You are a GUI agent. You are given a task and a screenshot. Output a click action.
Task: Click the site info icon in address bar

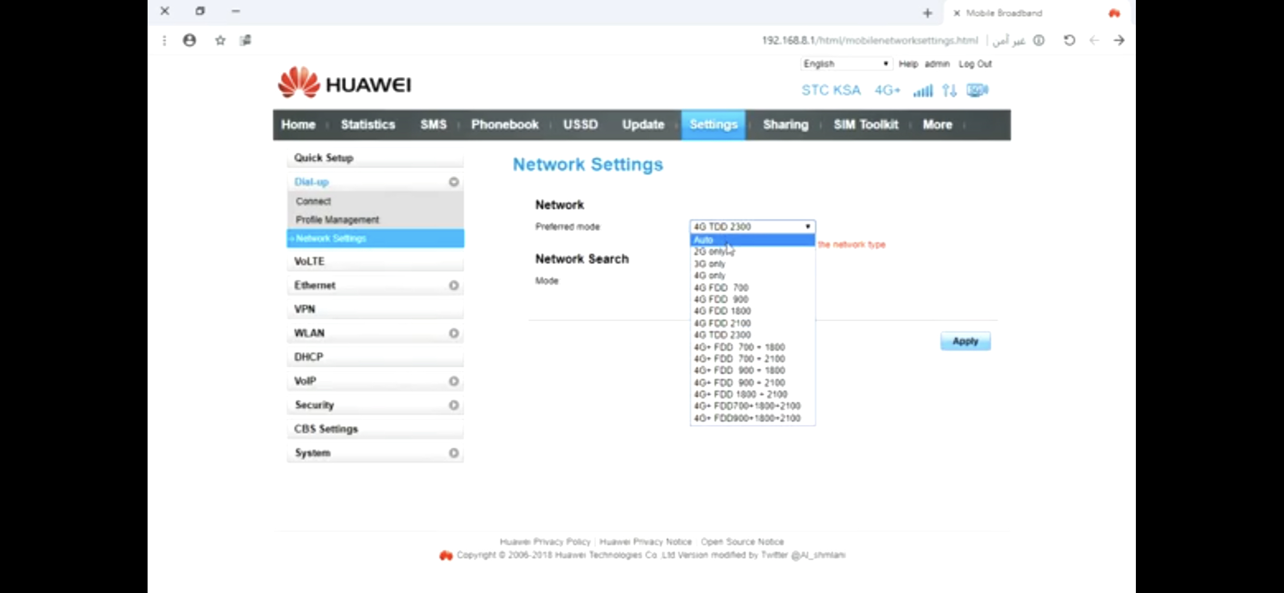[1038, 40]
